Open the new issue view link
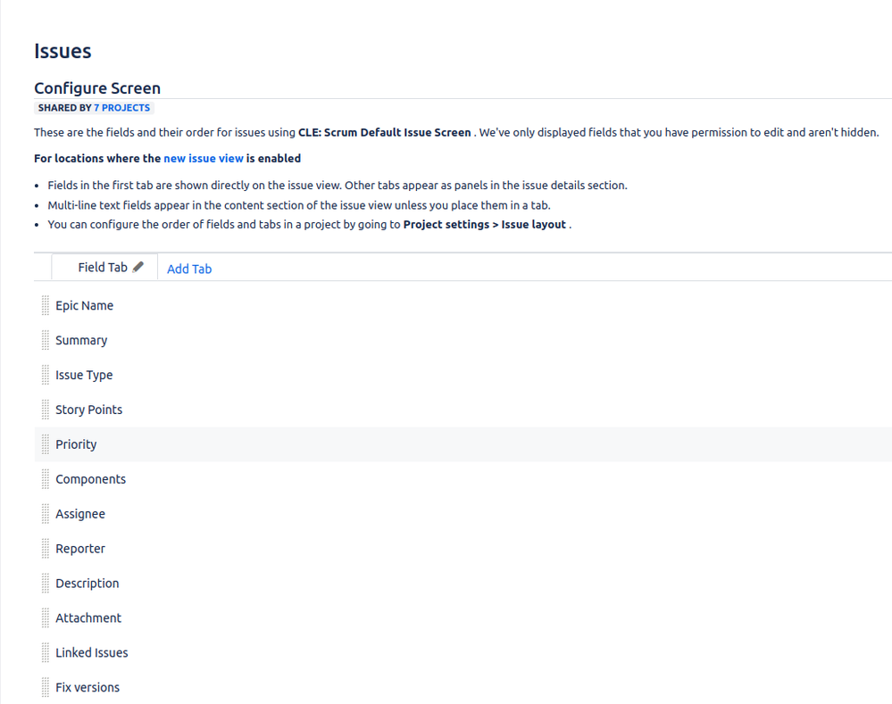The image size is (892, 704). pyautogui.click(x=203, y=158)
